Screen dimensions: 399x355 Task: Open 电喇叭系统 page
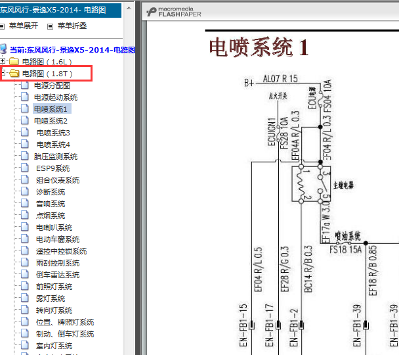tap(54, 227)
